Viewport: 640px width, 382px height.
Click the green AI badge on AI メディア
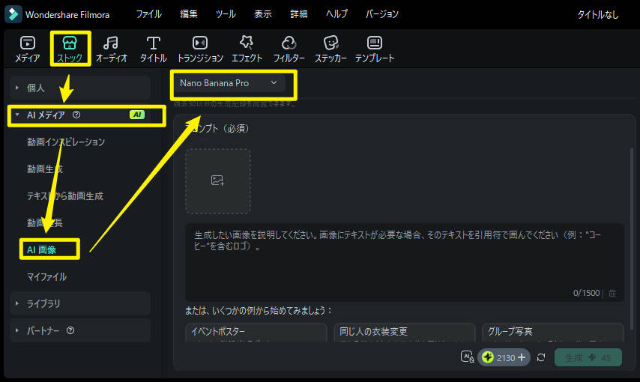(x=137, y=115)
